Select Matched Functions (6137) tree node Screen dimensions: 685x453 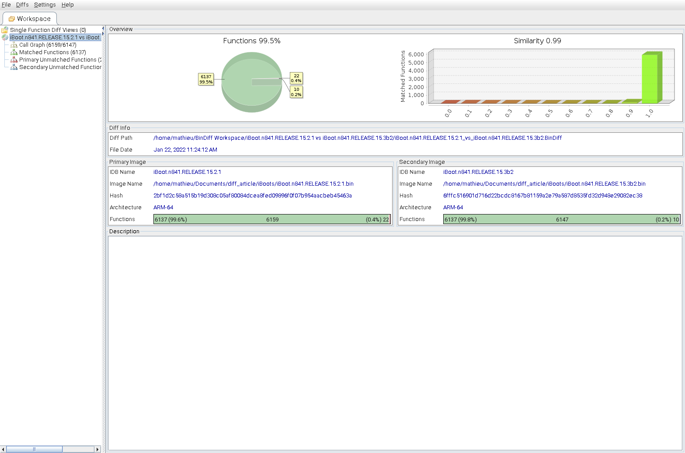52,52
